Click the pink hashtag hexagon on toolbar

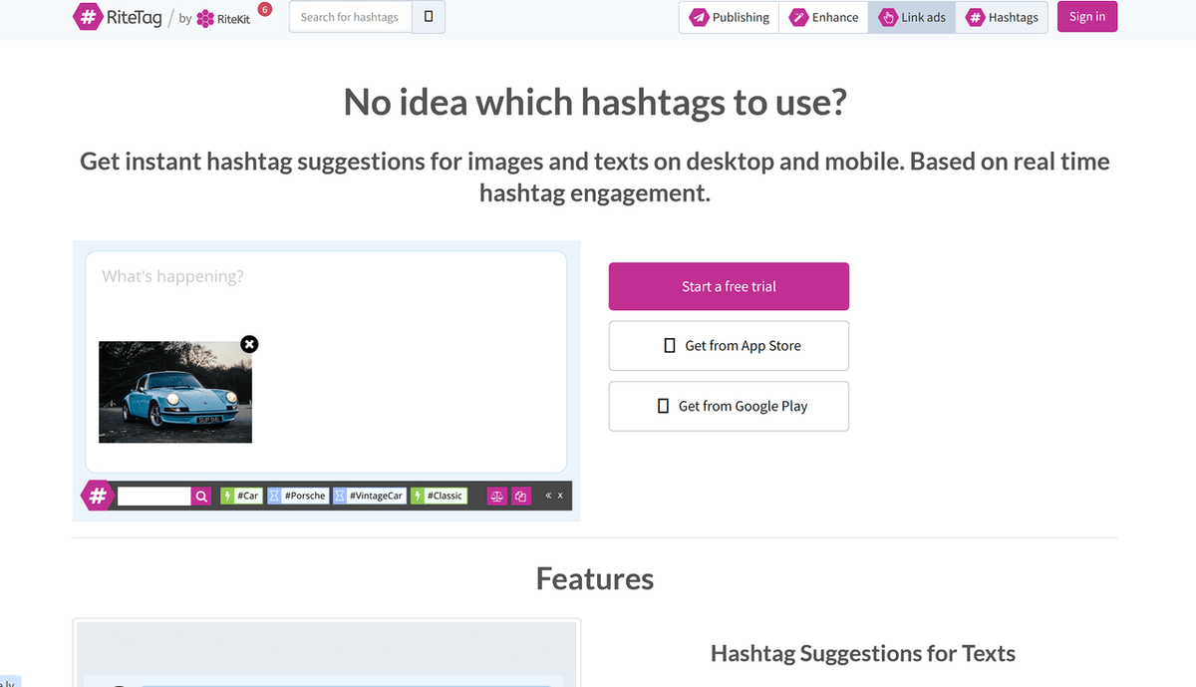pos(98,495)
